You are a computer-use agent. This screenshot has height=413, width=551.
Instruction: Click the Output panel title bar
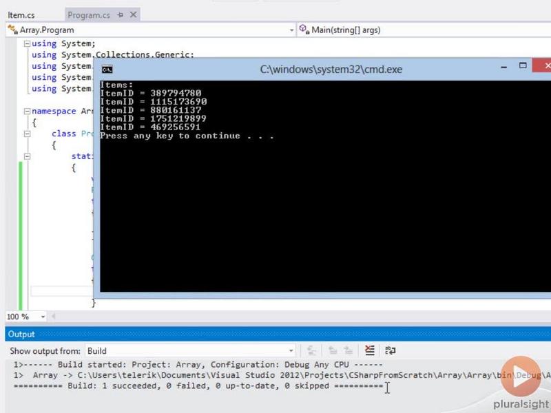[x=278, y=334]
